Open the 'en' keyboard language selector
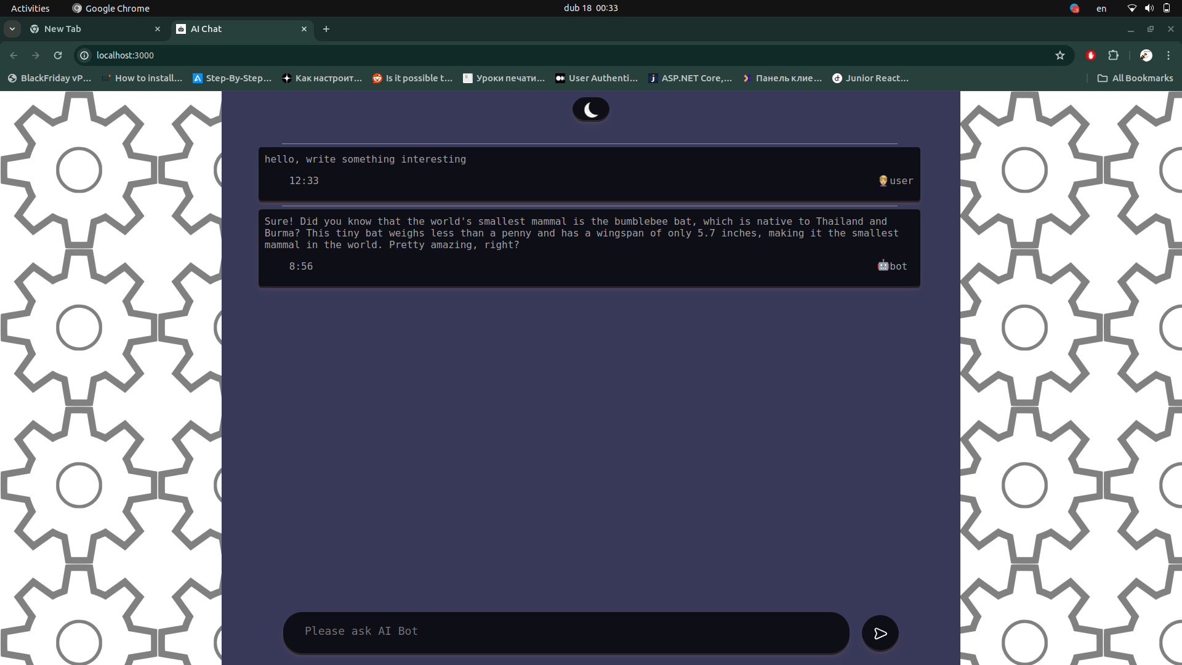The image size is (1182, 665). tap(1101, 9)
